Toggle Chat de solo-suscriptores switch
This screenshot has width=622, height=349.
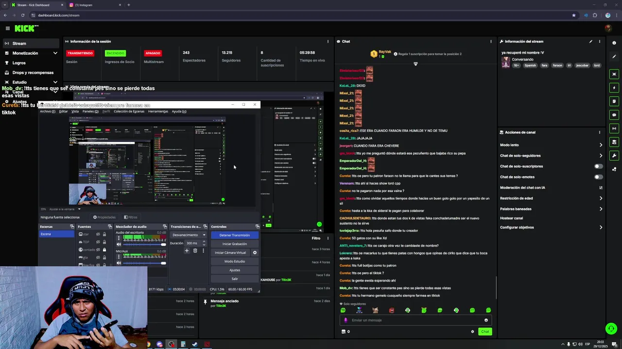point(599,166)
